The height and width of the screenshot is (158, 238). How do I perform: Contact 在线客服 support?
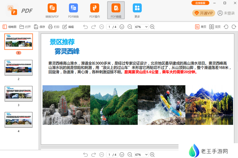(x=200, y=3)
